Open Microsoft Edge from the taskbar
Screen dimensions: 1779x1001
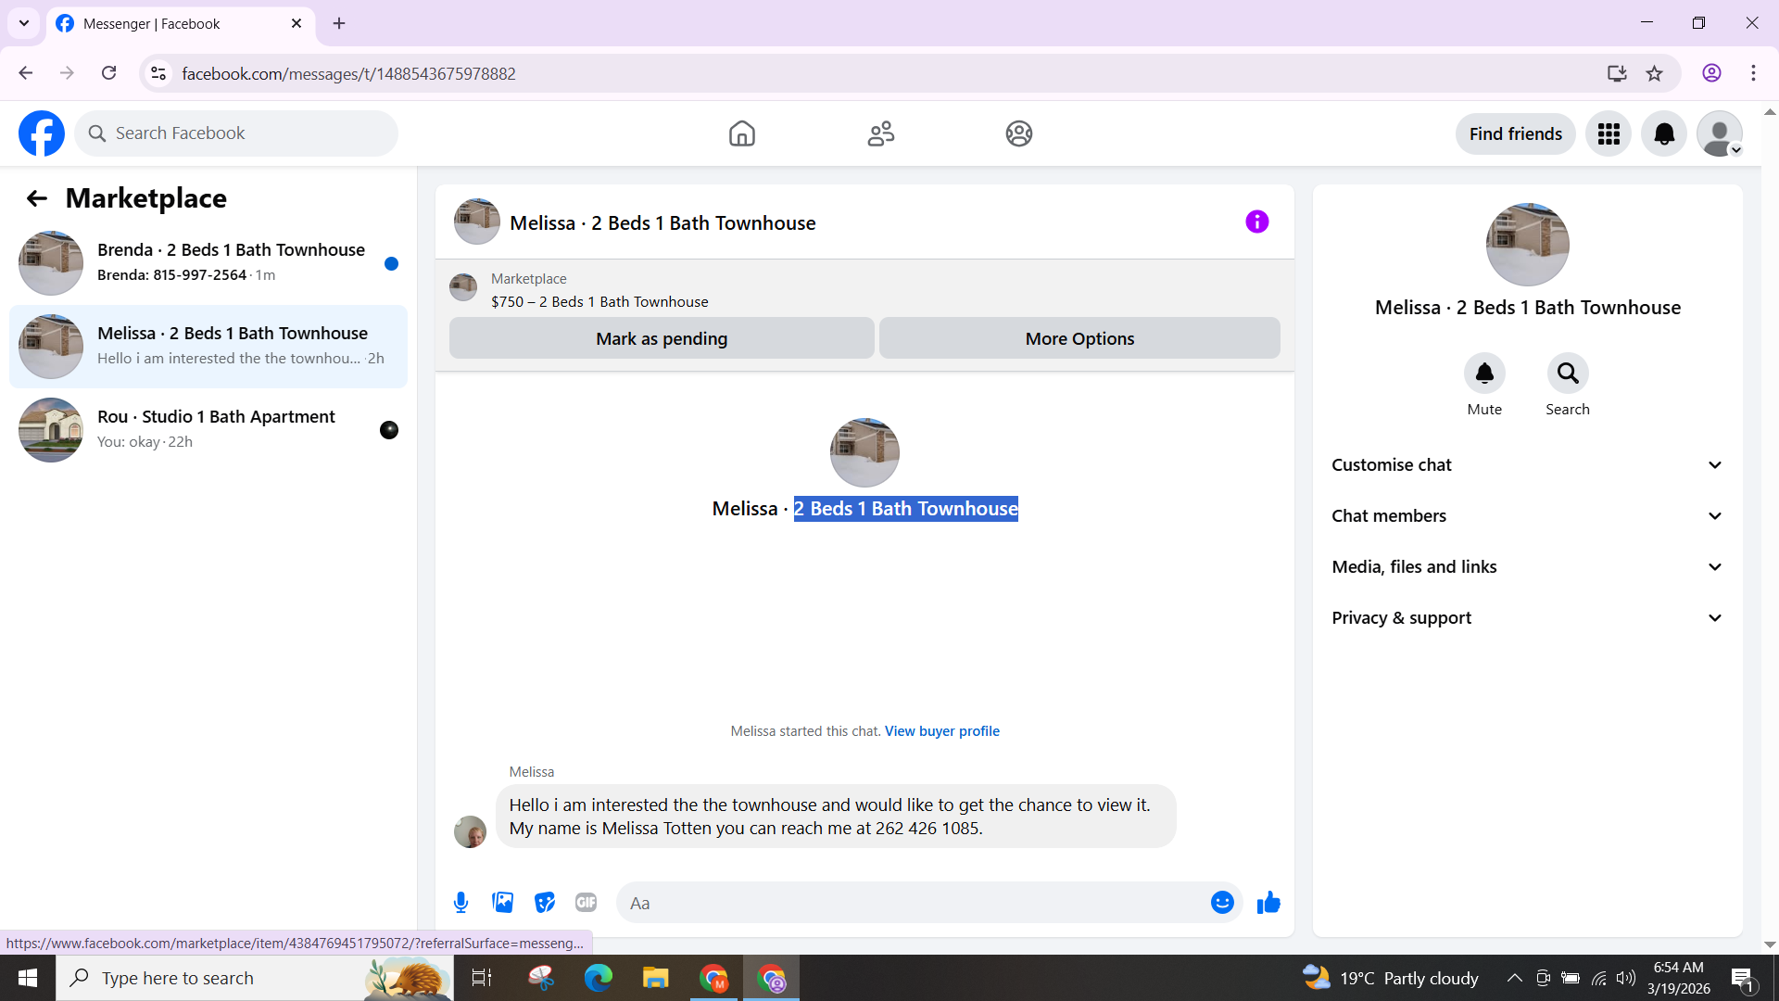599,978
